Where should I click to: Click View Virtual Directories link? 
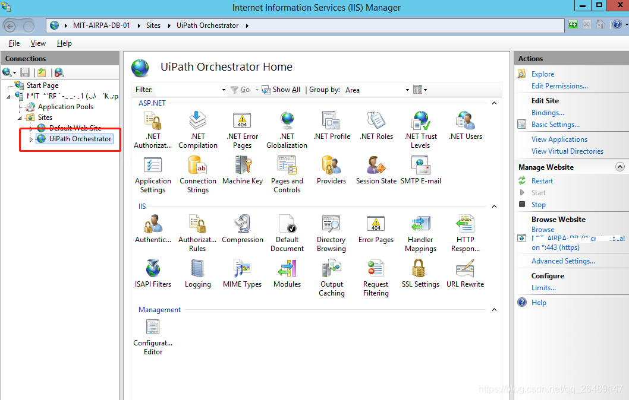567,151
